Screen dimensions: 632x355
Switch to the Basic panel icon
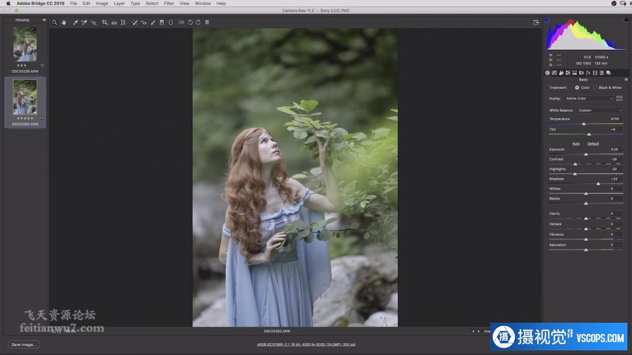tap(547, 73)
